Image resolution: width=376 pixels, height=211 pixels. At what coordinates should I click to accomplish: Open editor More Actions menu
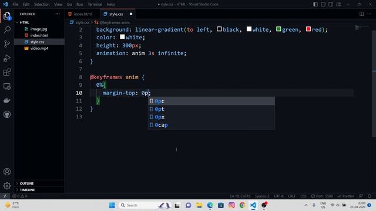[x=370, y=14]
